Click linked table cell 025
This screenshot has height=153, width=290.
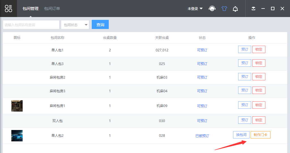pyautogui.click(x=162, y=64)
